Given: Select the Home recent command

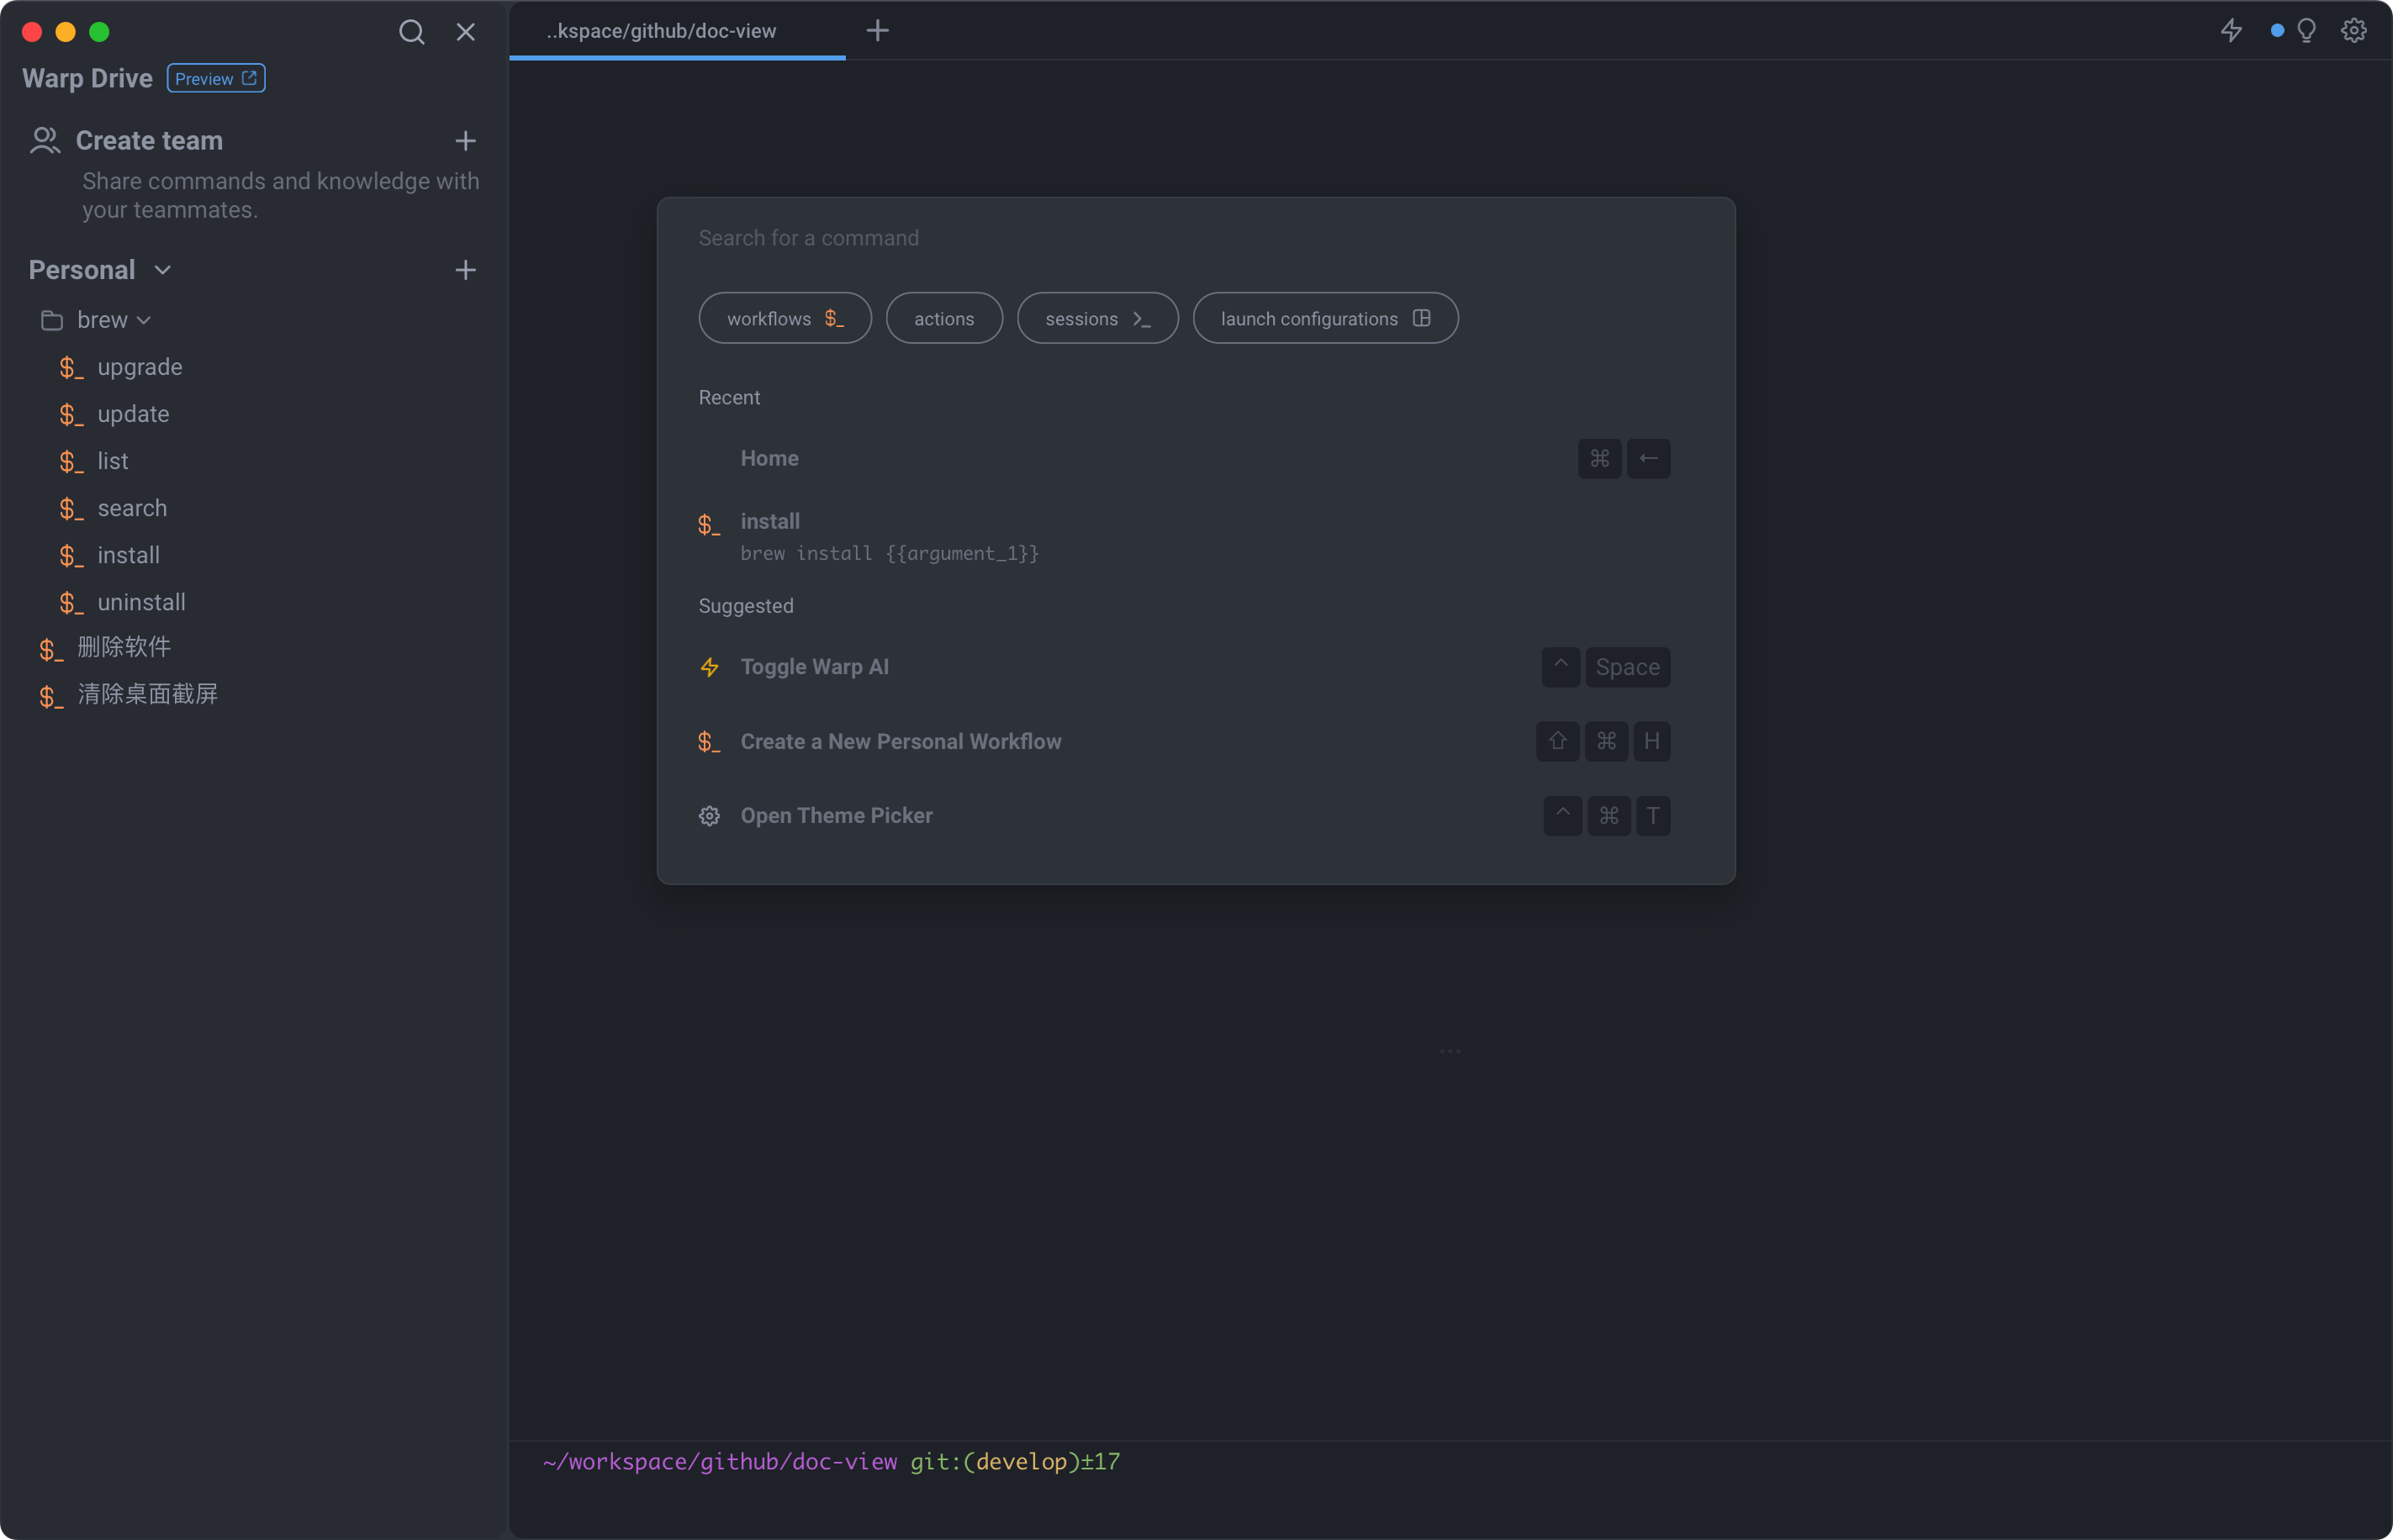Looking at the screenshot, I should point(1195,458).
